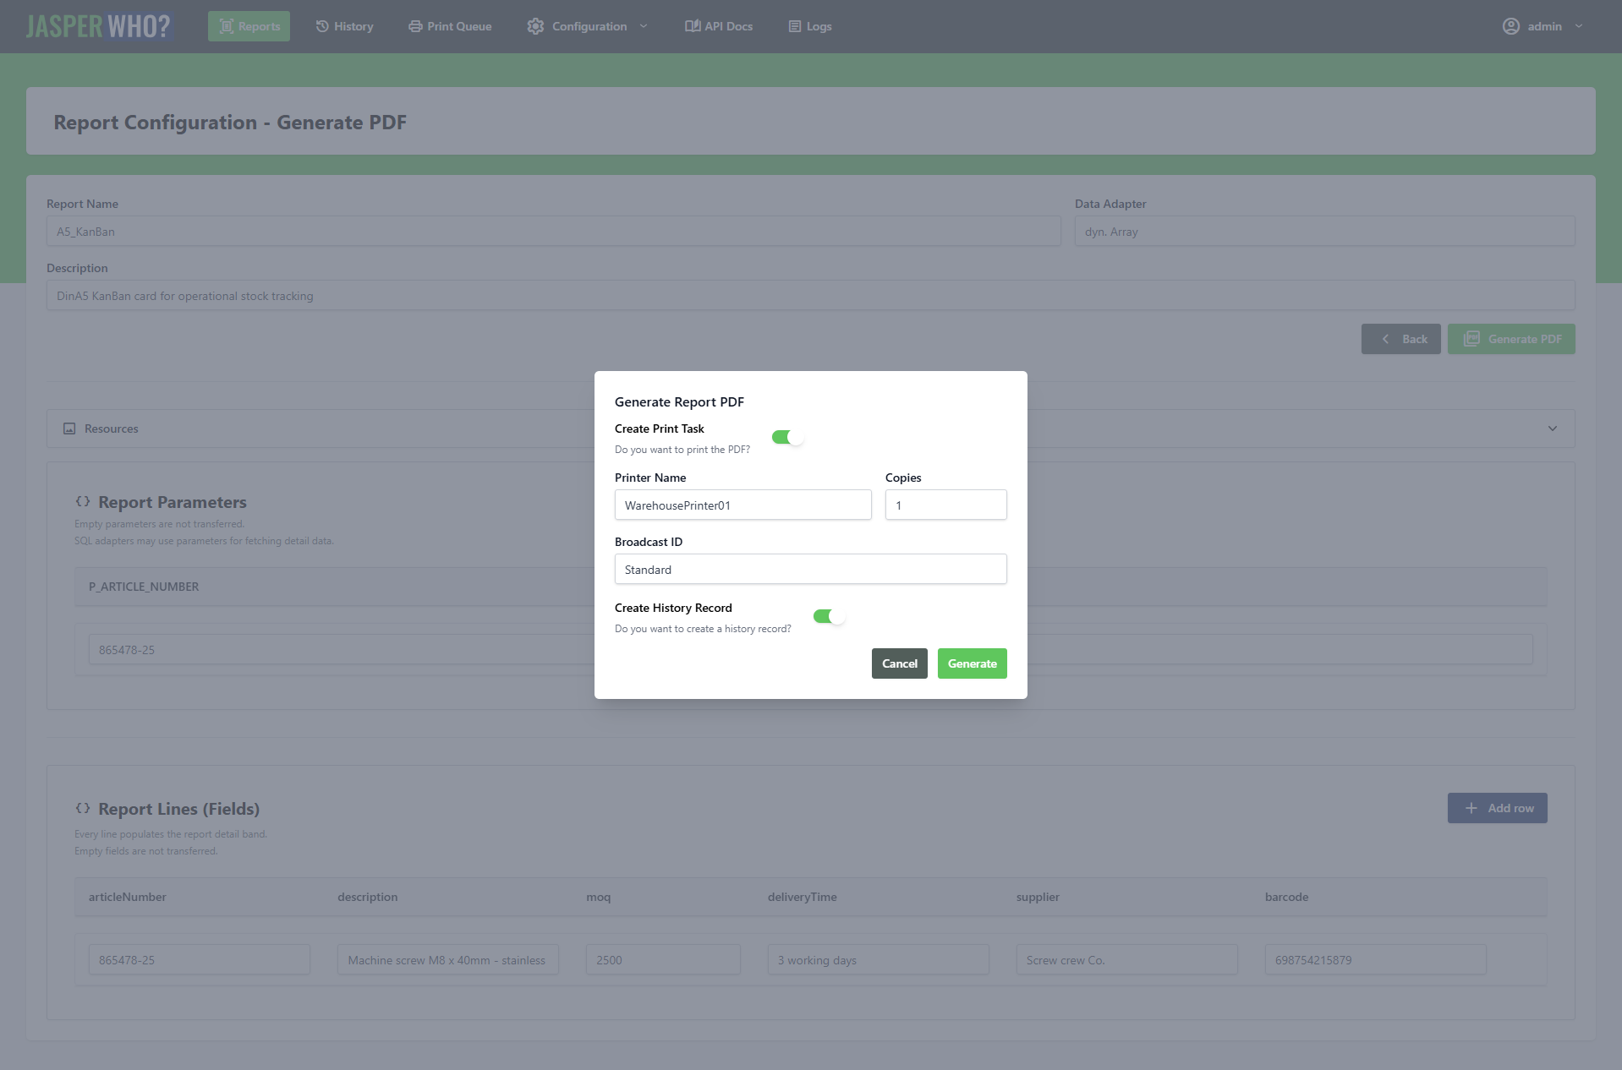Open the API Docs link

719,26
